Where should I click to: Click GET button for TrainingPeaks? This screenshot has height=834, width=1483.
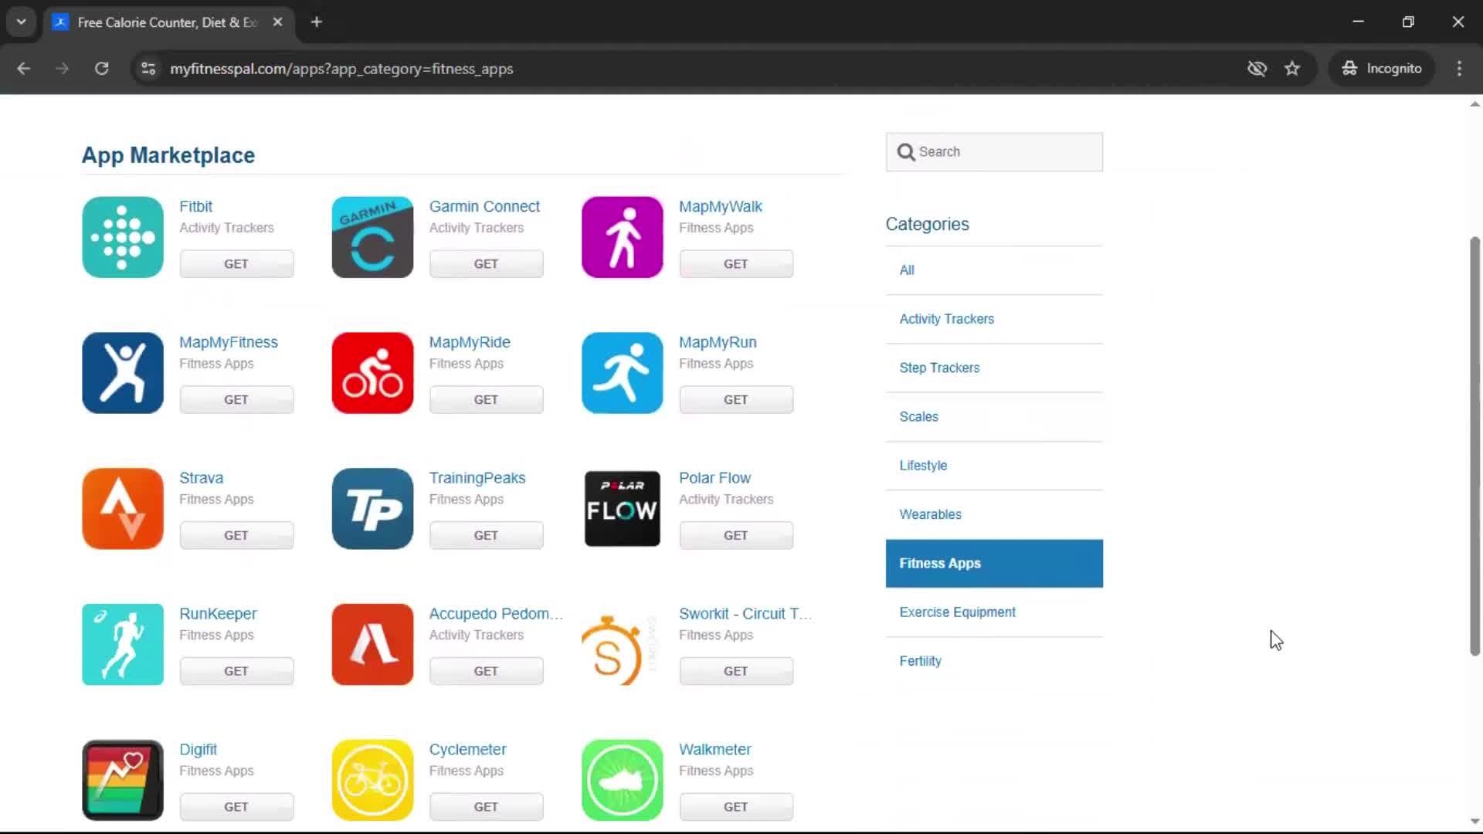pyautogui.click(x=486, y=536)
